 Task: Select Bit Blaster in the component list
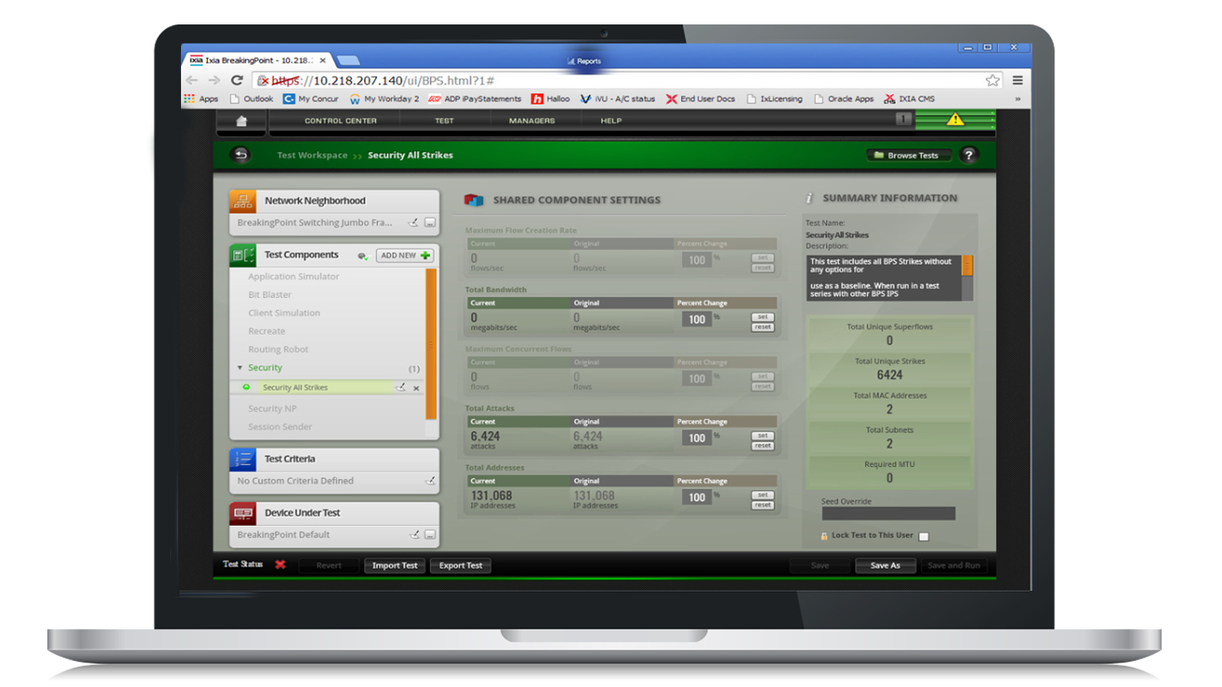[270, 295]
